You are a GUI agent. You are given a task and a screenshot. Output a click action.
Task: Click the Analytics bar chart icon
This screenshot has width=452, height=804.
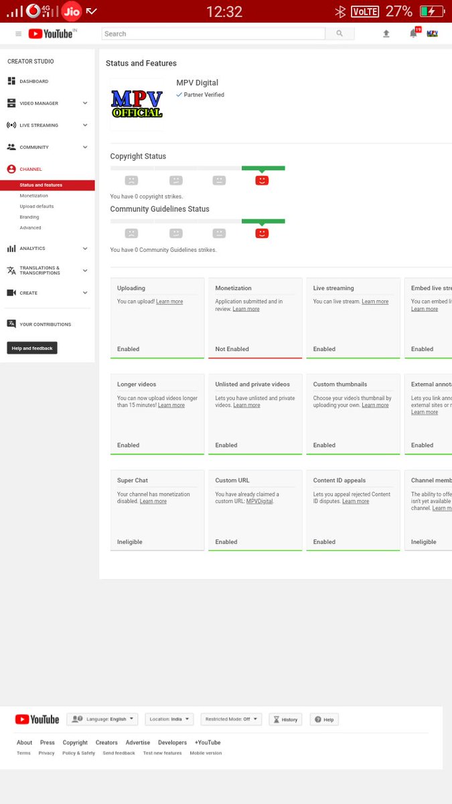tap(11, 249)
